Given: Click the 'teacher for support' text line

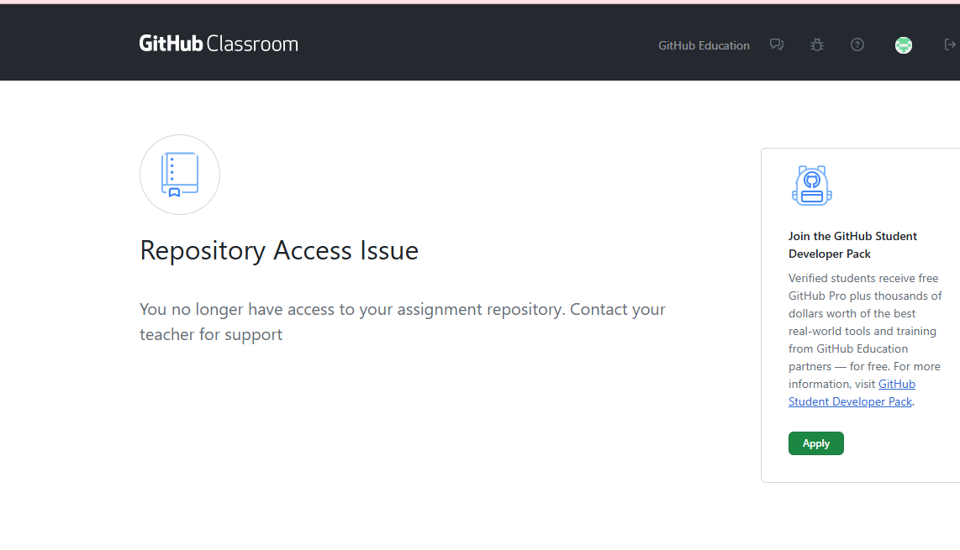Looking at the screenshot, I should coord(211,334).
